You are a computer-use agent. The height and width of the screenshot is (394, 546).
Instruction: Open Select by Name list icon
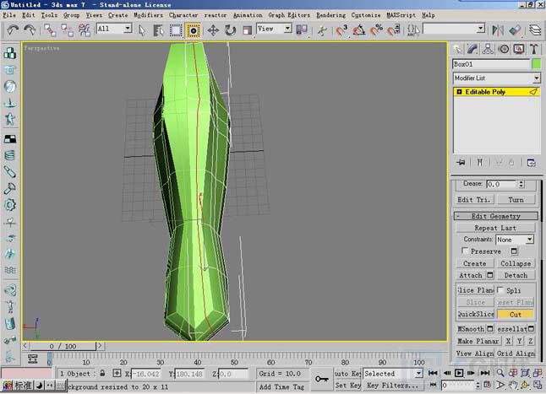158,30
